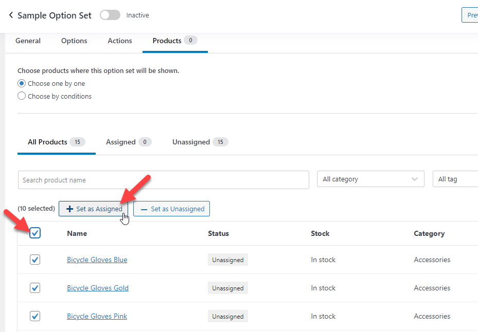This screenshot has width=478, height=332.
Task: Open the 'All tag' dropdown
Action: [x=455, y=179]
